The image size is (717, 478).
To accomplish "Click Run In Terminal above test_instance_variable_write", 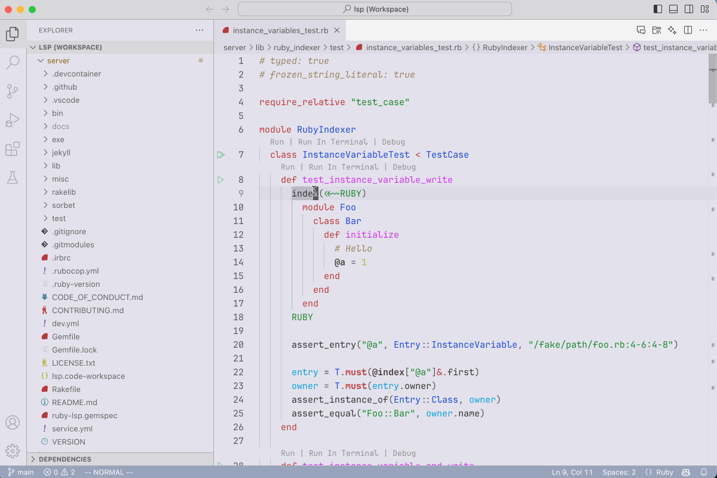I will (x=344, y=167).
